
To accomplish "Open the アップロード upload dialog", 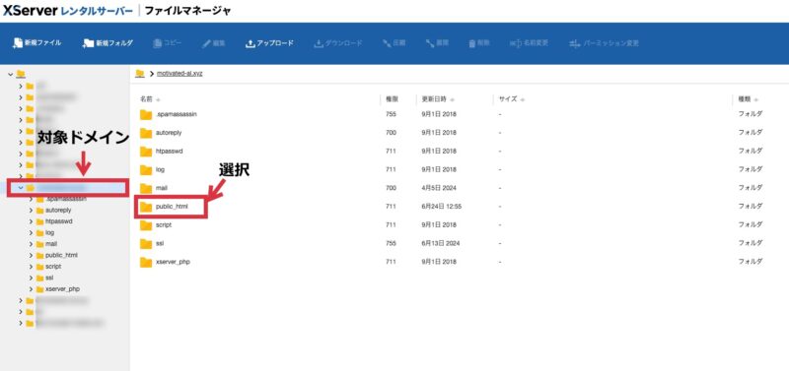I will pyautogui.click(x=269, y=43).
